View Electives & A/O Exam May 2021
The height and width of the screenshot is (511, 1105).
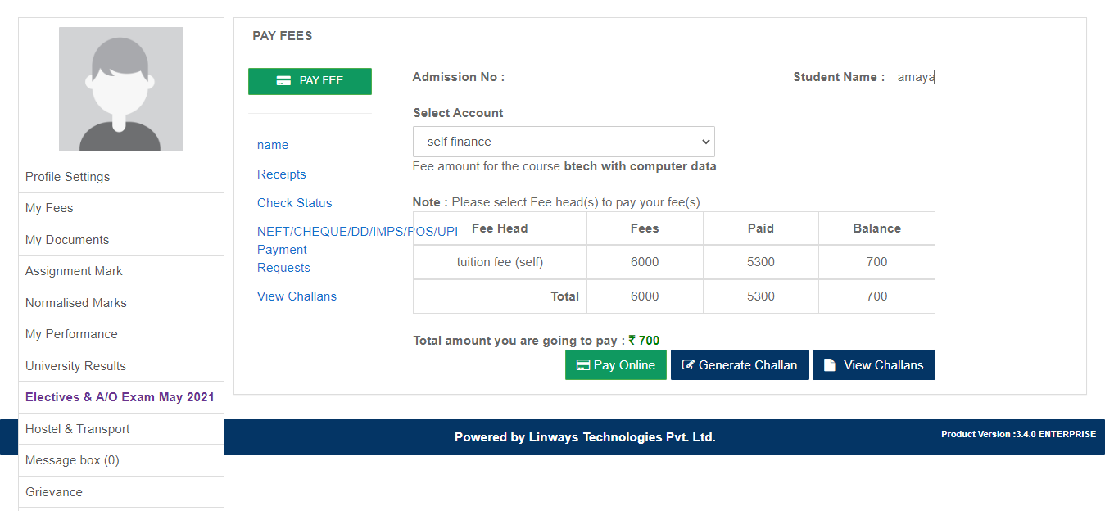pos(120,396)
